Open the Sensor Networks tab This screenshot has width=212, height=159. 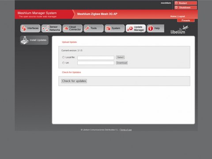click(x=51, y=28)
